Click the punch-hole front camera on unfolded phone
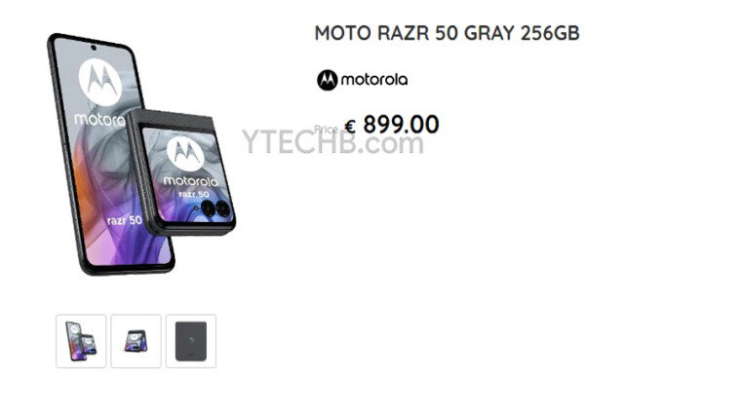The image size is (741, 417). pos(93,48)
